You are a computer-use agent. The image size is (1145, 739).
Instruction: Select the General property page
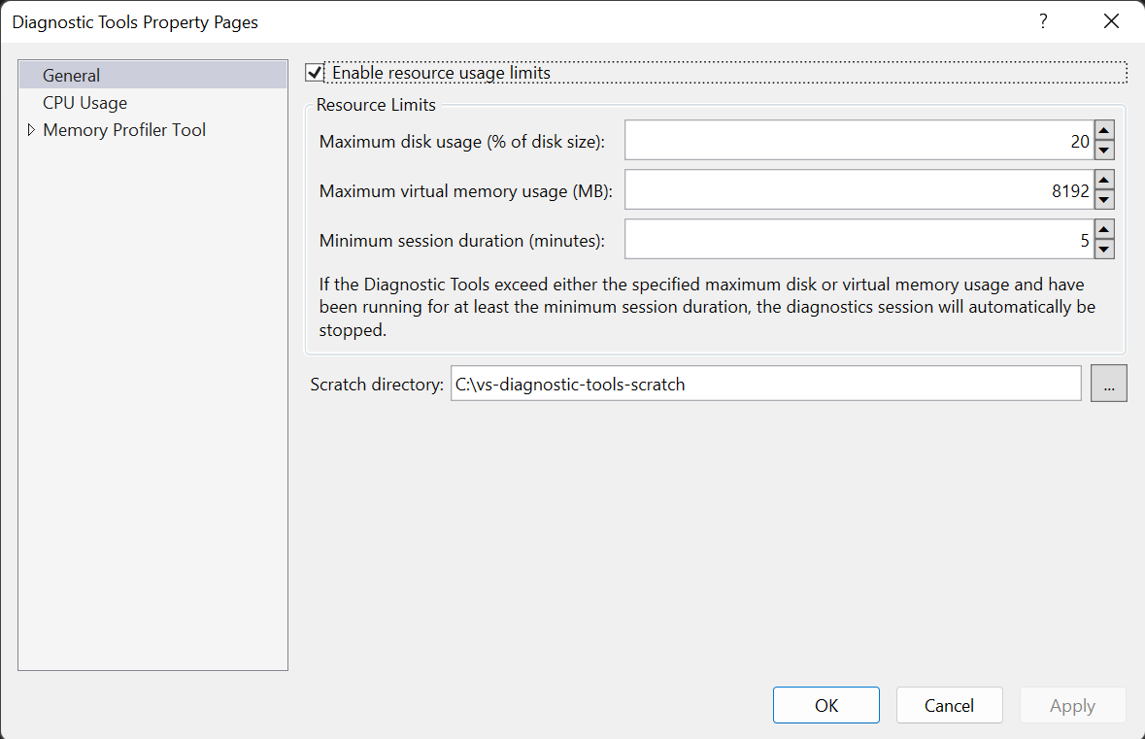(x=72, y=75)
